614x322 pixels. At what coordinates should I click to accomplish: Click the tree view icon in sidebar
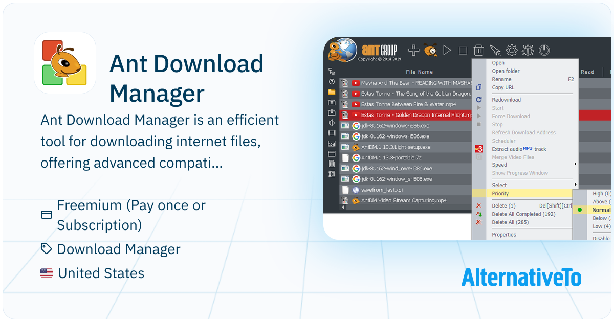(x=332, y=72)
